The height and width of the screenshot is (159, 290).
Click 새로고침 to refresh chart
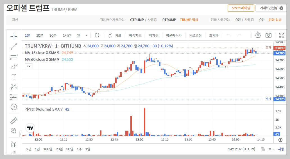[x=195, y=35]
